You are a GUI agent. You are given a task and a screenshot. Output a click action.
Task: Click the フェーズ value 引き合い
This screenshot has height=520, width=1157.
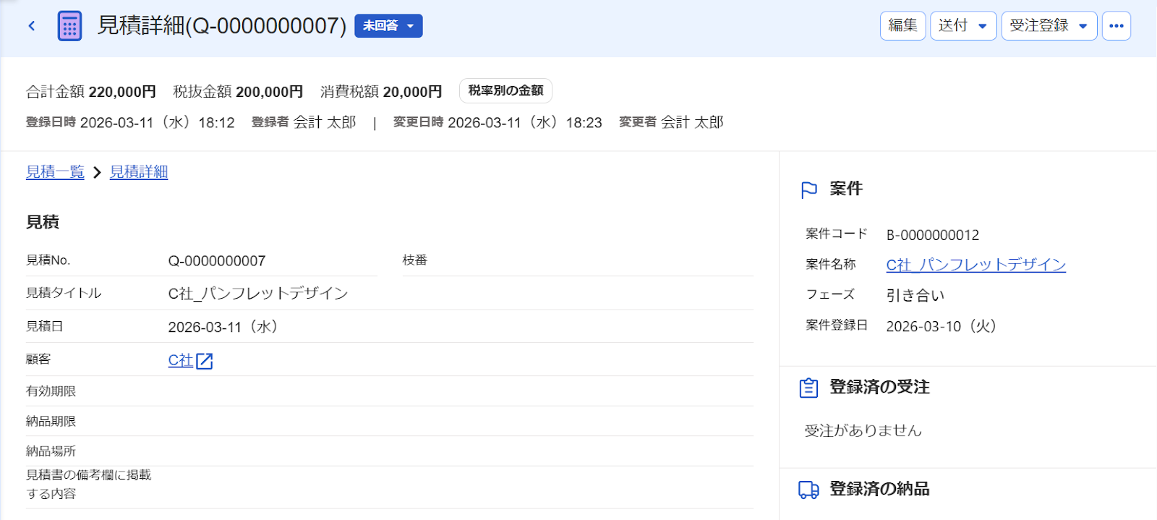[915, 296]
